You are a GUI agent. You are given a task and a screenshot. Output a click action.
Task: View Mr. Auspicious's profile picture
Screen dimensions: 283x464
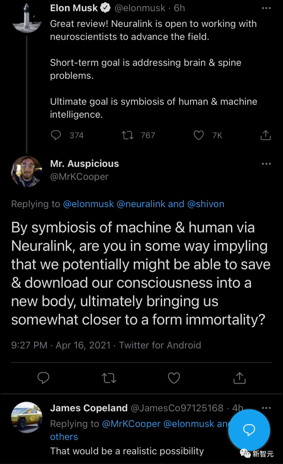[27, 172]
